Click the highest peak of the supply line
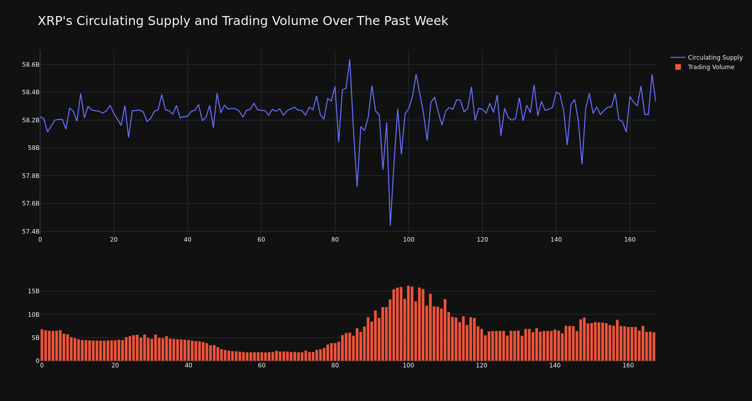Image resolution: width=752 pixels, height=401 pixels. [349, 60]
